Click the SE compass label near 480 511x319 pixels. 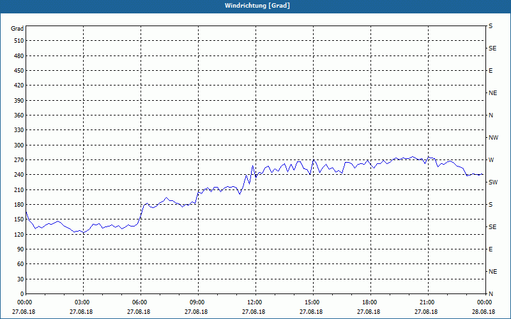click(x=492, y=48)
